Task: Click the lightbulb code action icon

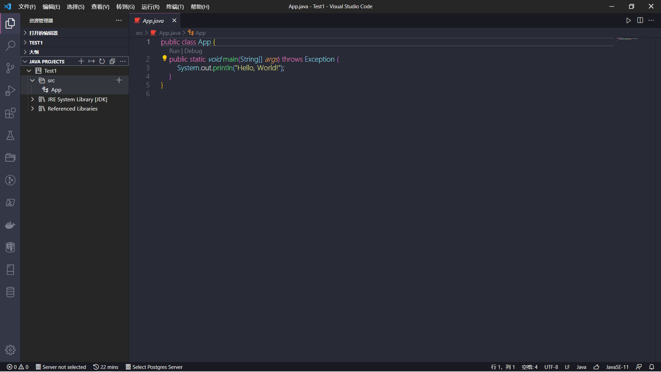Action: 165,59
